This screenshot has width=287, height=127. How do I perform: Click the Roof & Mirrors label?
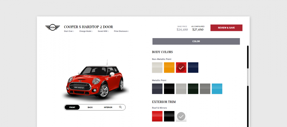click(160, 108)
